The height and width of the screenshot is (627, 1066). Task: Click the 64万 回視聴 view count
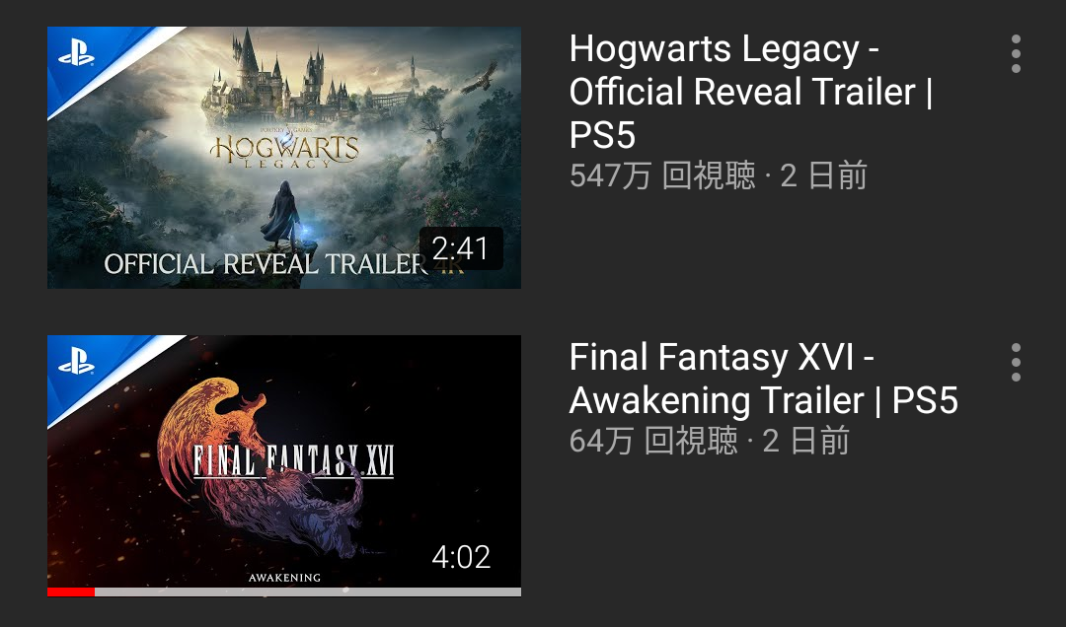click(653, 441)
